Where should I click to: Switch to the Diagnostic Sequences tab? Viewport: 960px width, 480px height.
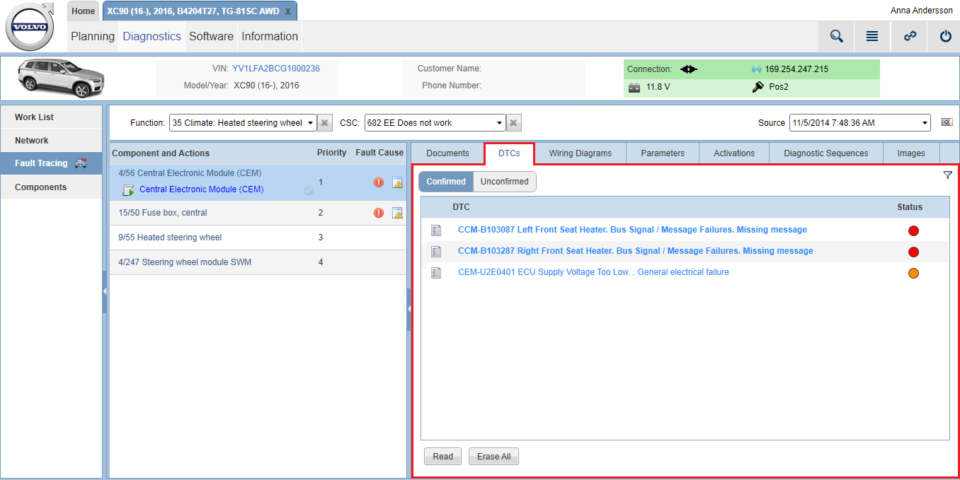click(826, 153)
